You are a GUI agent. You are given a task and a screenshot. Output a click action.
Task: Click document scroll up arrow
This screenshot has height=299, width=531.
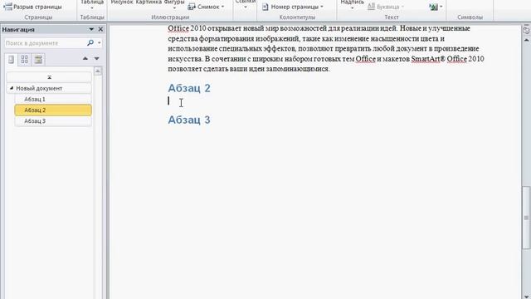coord(526,40)
